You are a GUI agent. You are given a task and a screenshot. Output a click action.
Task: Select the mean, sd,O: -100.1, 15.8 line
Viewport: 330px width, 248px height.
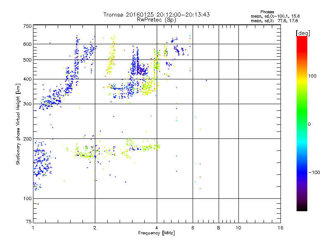275,16
